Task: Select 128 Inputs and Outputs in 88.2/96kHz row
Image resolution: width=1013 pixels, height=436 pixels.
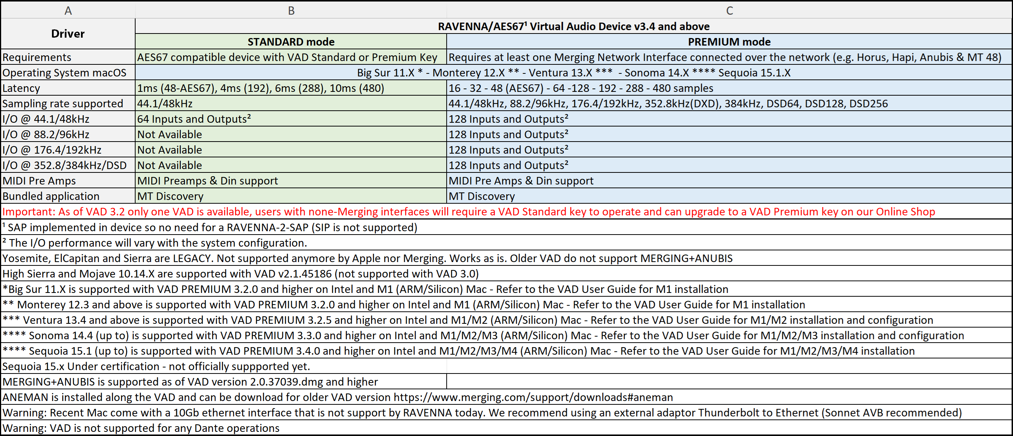Action: click(729, 134)
